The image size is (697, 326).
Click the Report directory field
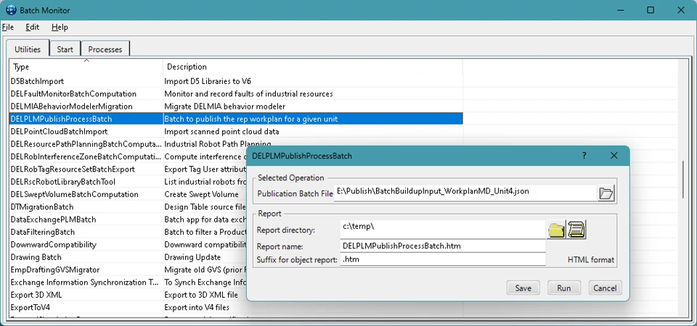[x=443, y=230]
